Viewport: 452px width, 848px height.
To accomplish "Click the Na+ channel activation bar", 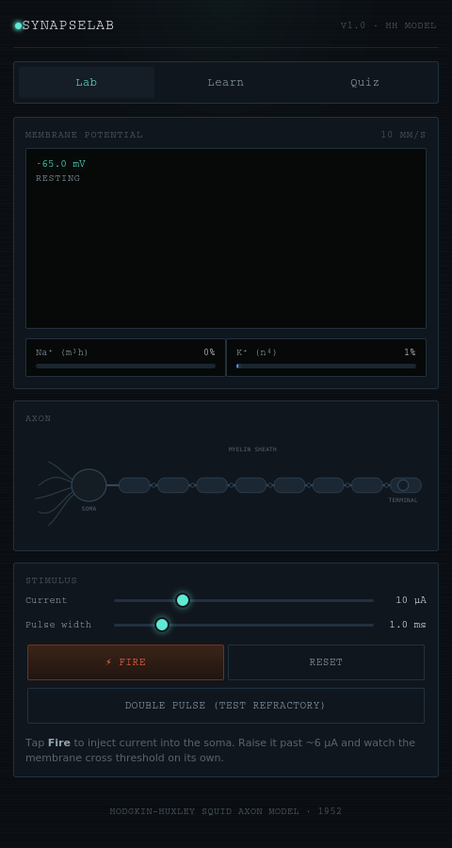I will coord(125,367).
